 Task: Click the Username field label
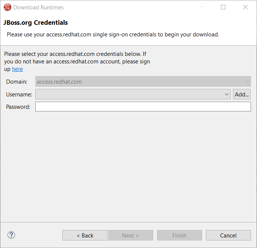pos(19,95)
